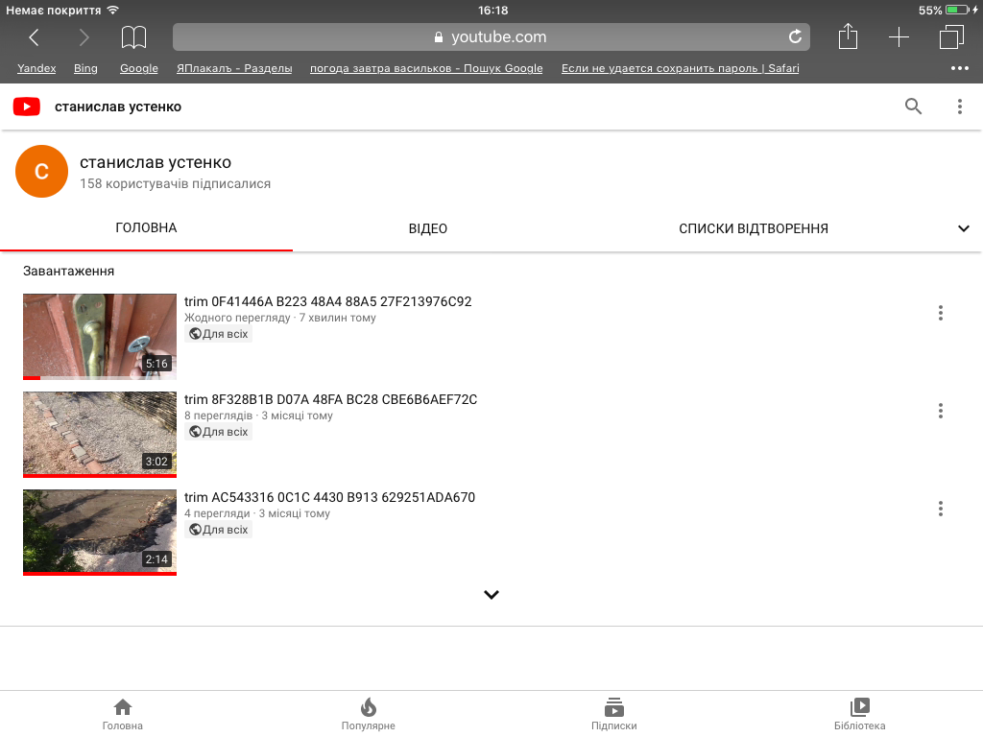This screenshot has width=983, height=737.
Task: Show all open tabs icon
Action: coord(951,37)
